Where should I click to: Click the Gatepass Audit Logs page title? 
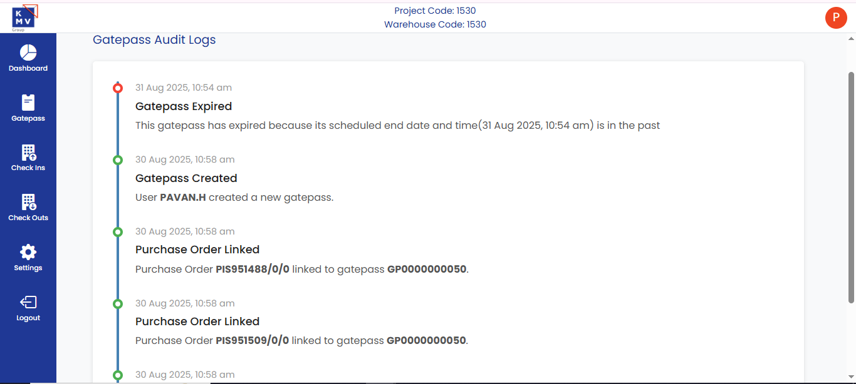[x=154, y=40]
